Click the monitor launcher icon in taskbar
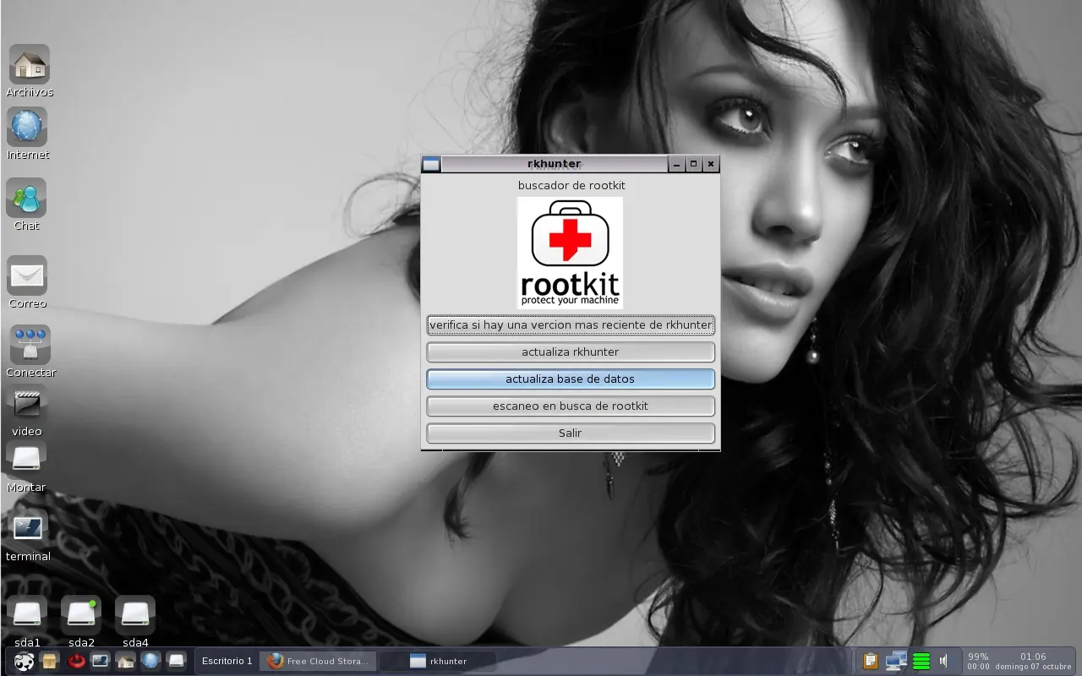1082x676 pixels. pos(101,661)
